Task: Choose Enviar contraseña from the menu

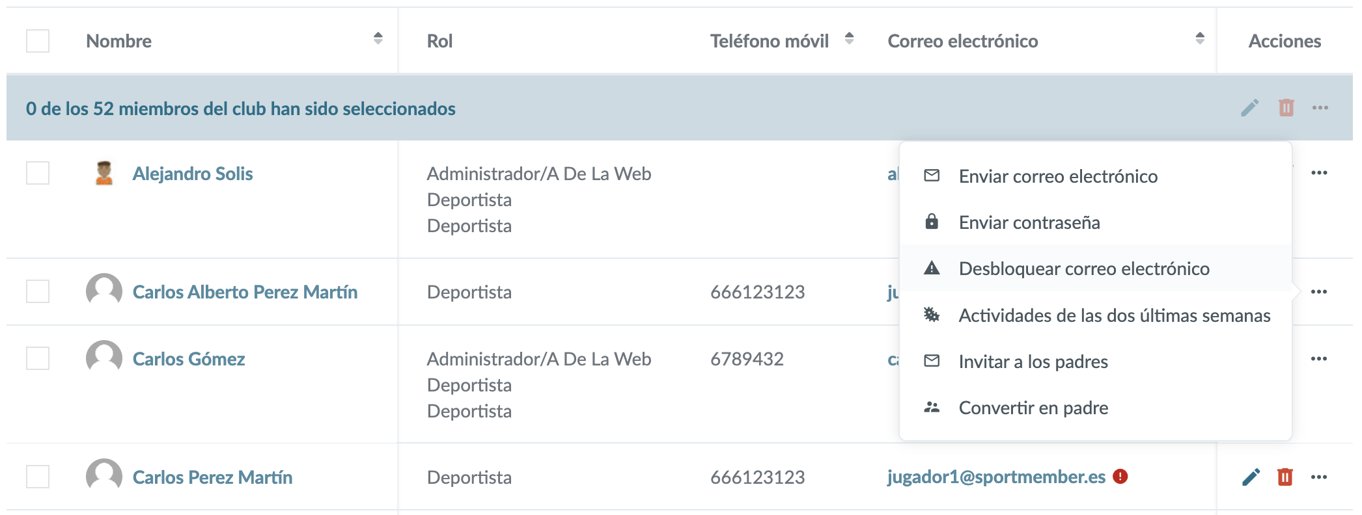Action: (x=1029, y=222)
